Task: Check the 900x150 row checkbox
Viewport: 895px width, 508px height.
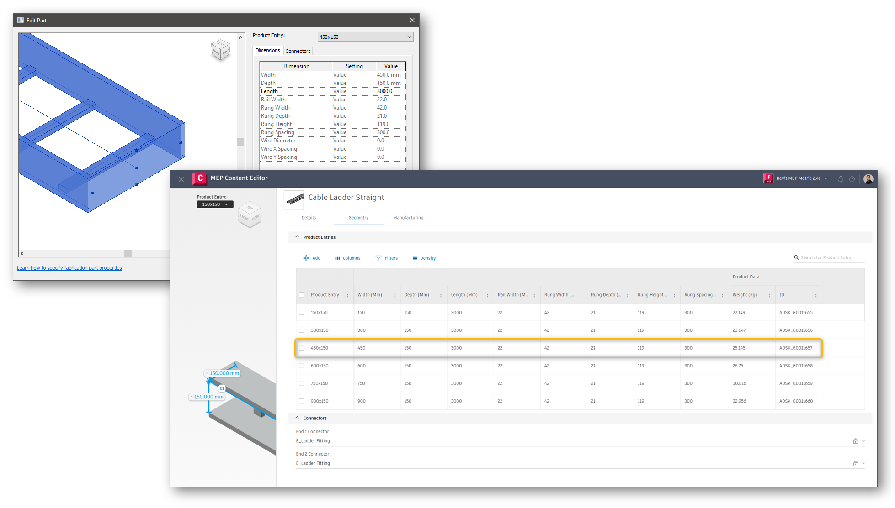Action: [x=302, y=401]
